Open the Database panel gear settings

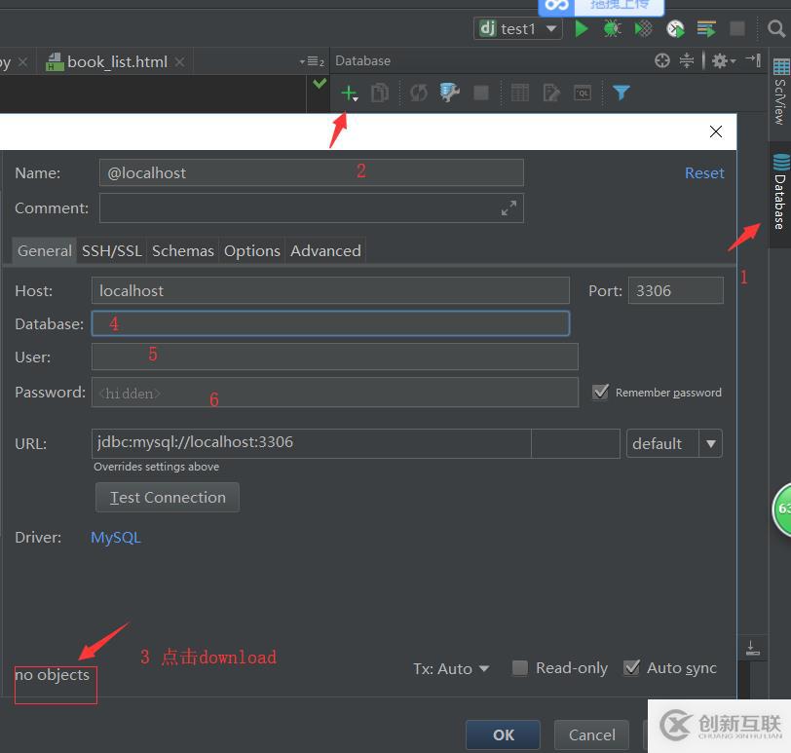tap(724, 61)
